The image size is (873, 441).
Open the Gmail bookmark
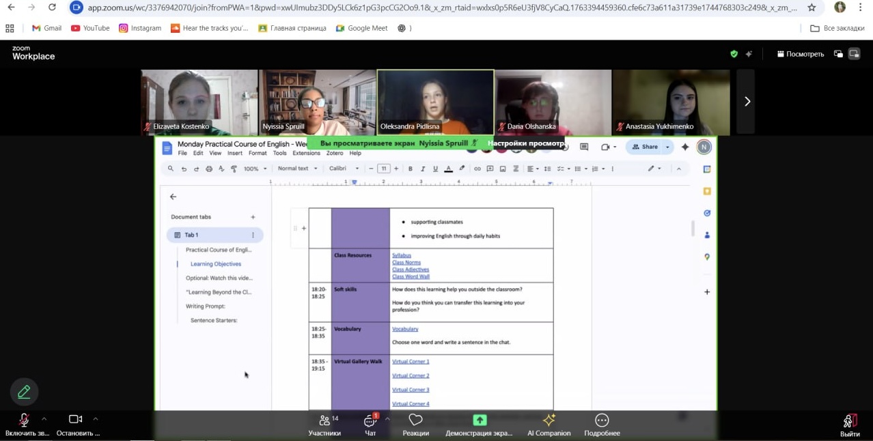pyautogui.click(x=46, y=28)
